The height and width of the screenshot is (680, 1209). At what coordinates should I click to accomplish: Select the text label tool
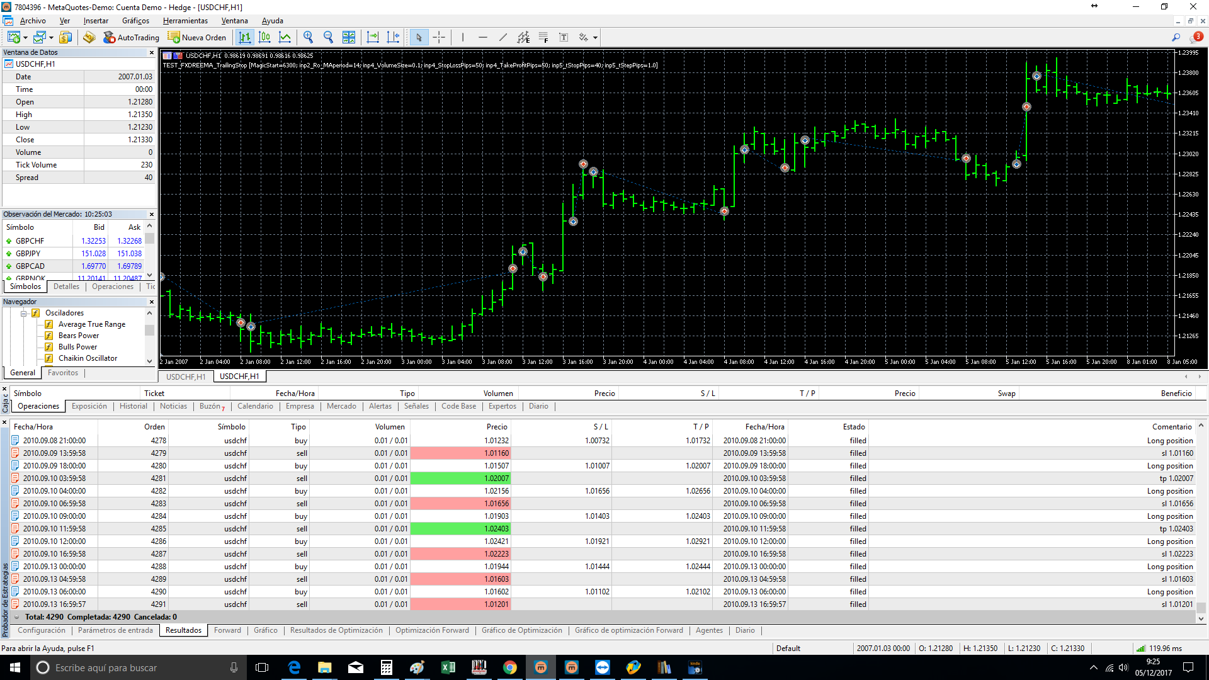click(x=564, y=38)
